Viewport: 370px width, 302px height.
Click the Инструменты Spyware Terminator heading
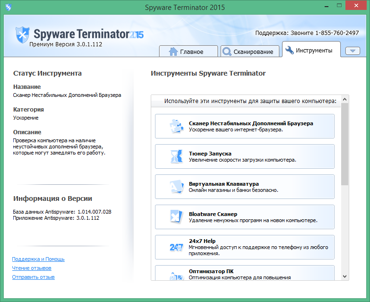coord(208,73)
